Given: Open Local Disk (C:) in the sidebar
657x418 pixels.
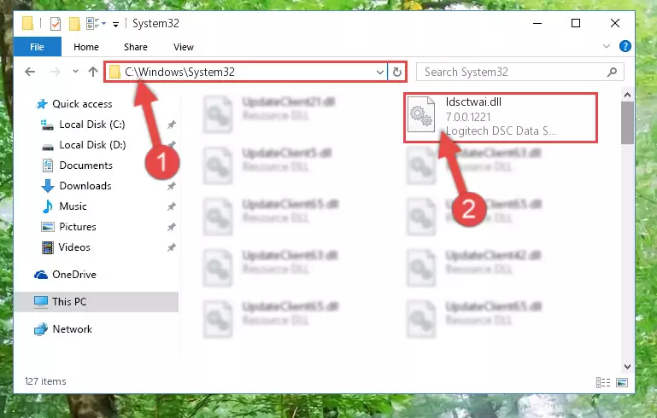Looking at the screenshot, I should pyautogui.click(x=84, y=125).
